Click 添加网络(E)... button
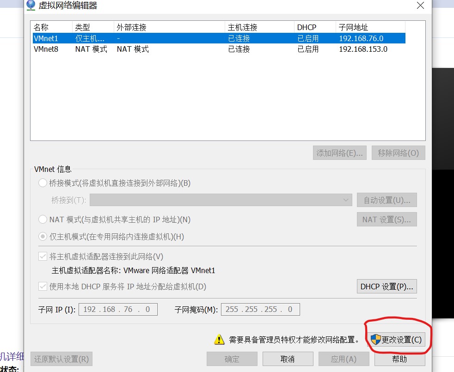 pos(340,153)
